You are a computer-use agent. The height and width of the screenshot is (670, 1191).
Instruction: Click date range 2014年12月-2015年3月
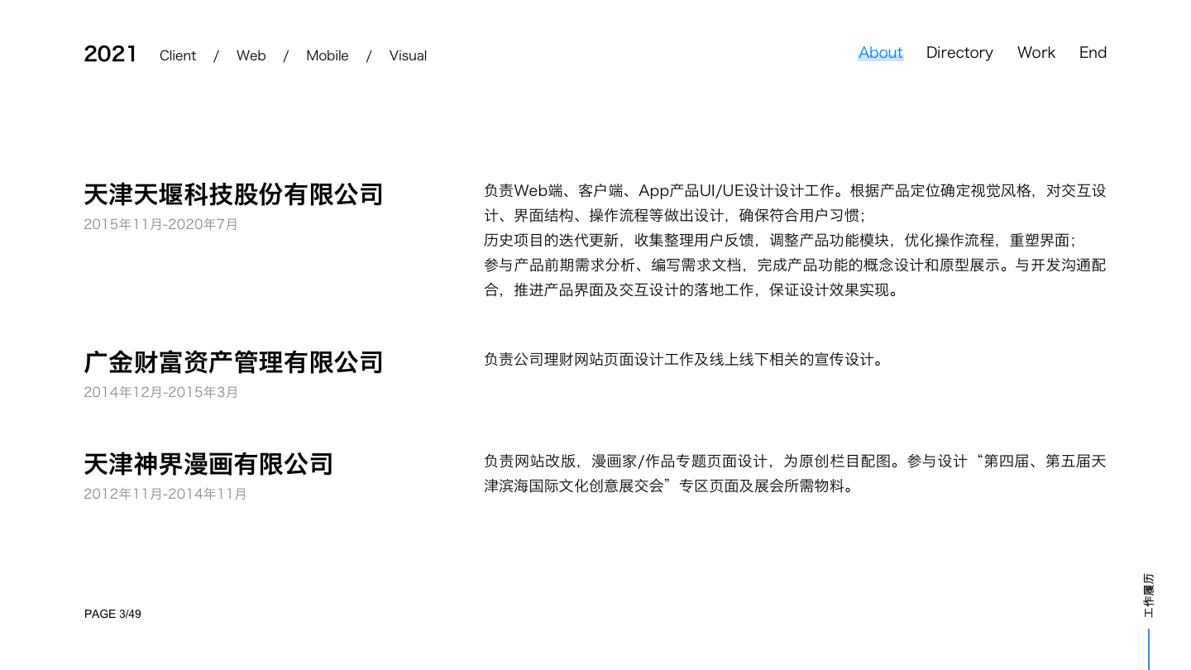160,392
